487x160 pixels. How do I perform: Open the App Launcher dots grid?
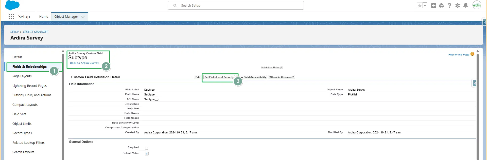click(x=11, y=17)
